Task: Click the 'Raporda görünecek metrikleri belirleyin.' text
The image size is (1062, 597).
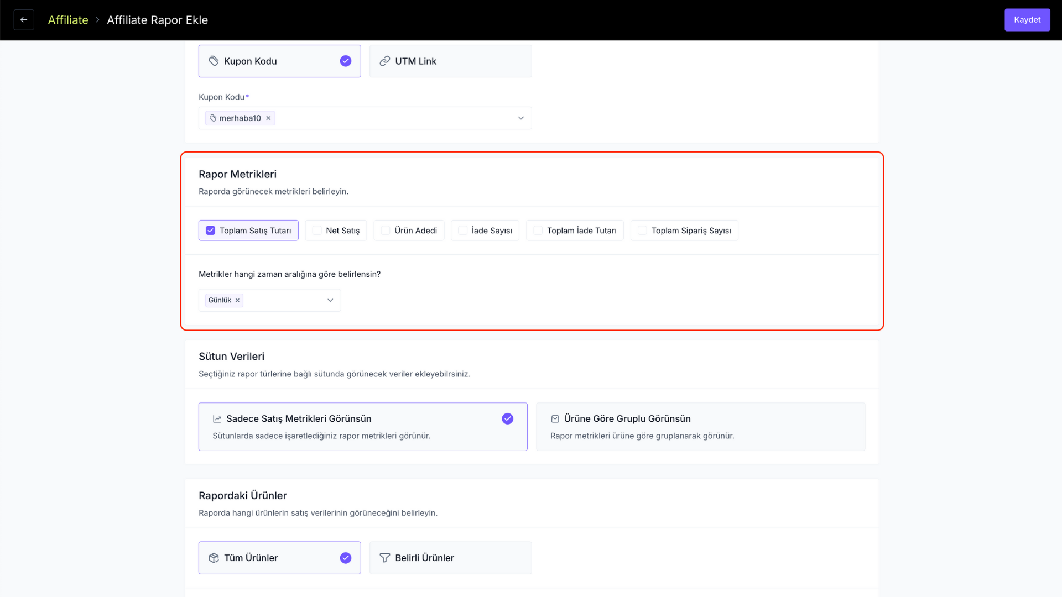Action: tap(273, 192)
